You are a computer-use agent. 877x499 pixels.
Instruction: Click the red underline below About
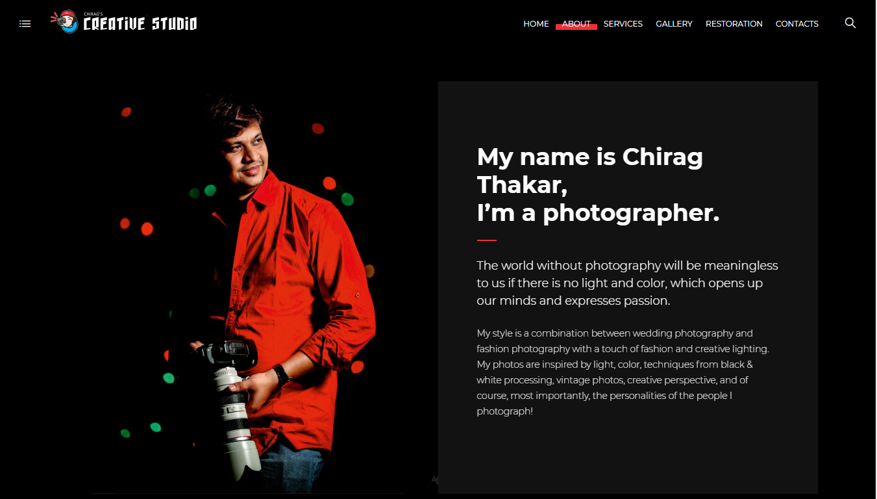(576, 27)
